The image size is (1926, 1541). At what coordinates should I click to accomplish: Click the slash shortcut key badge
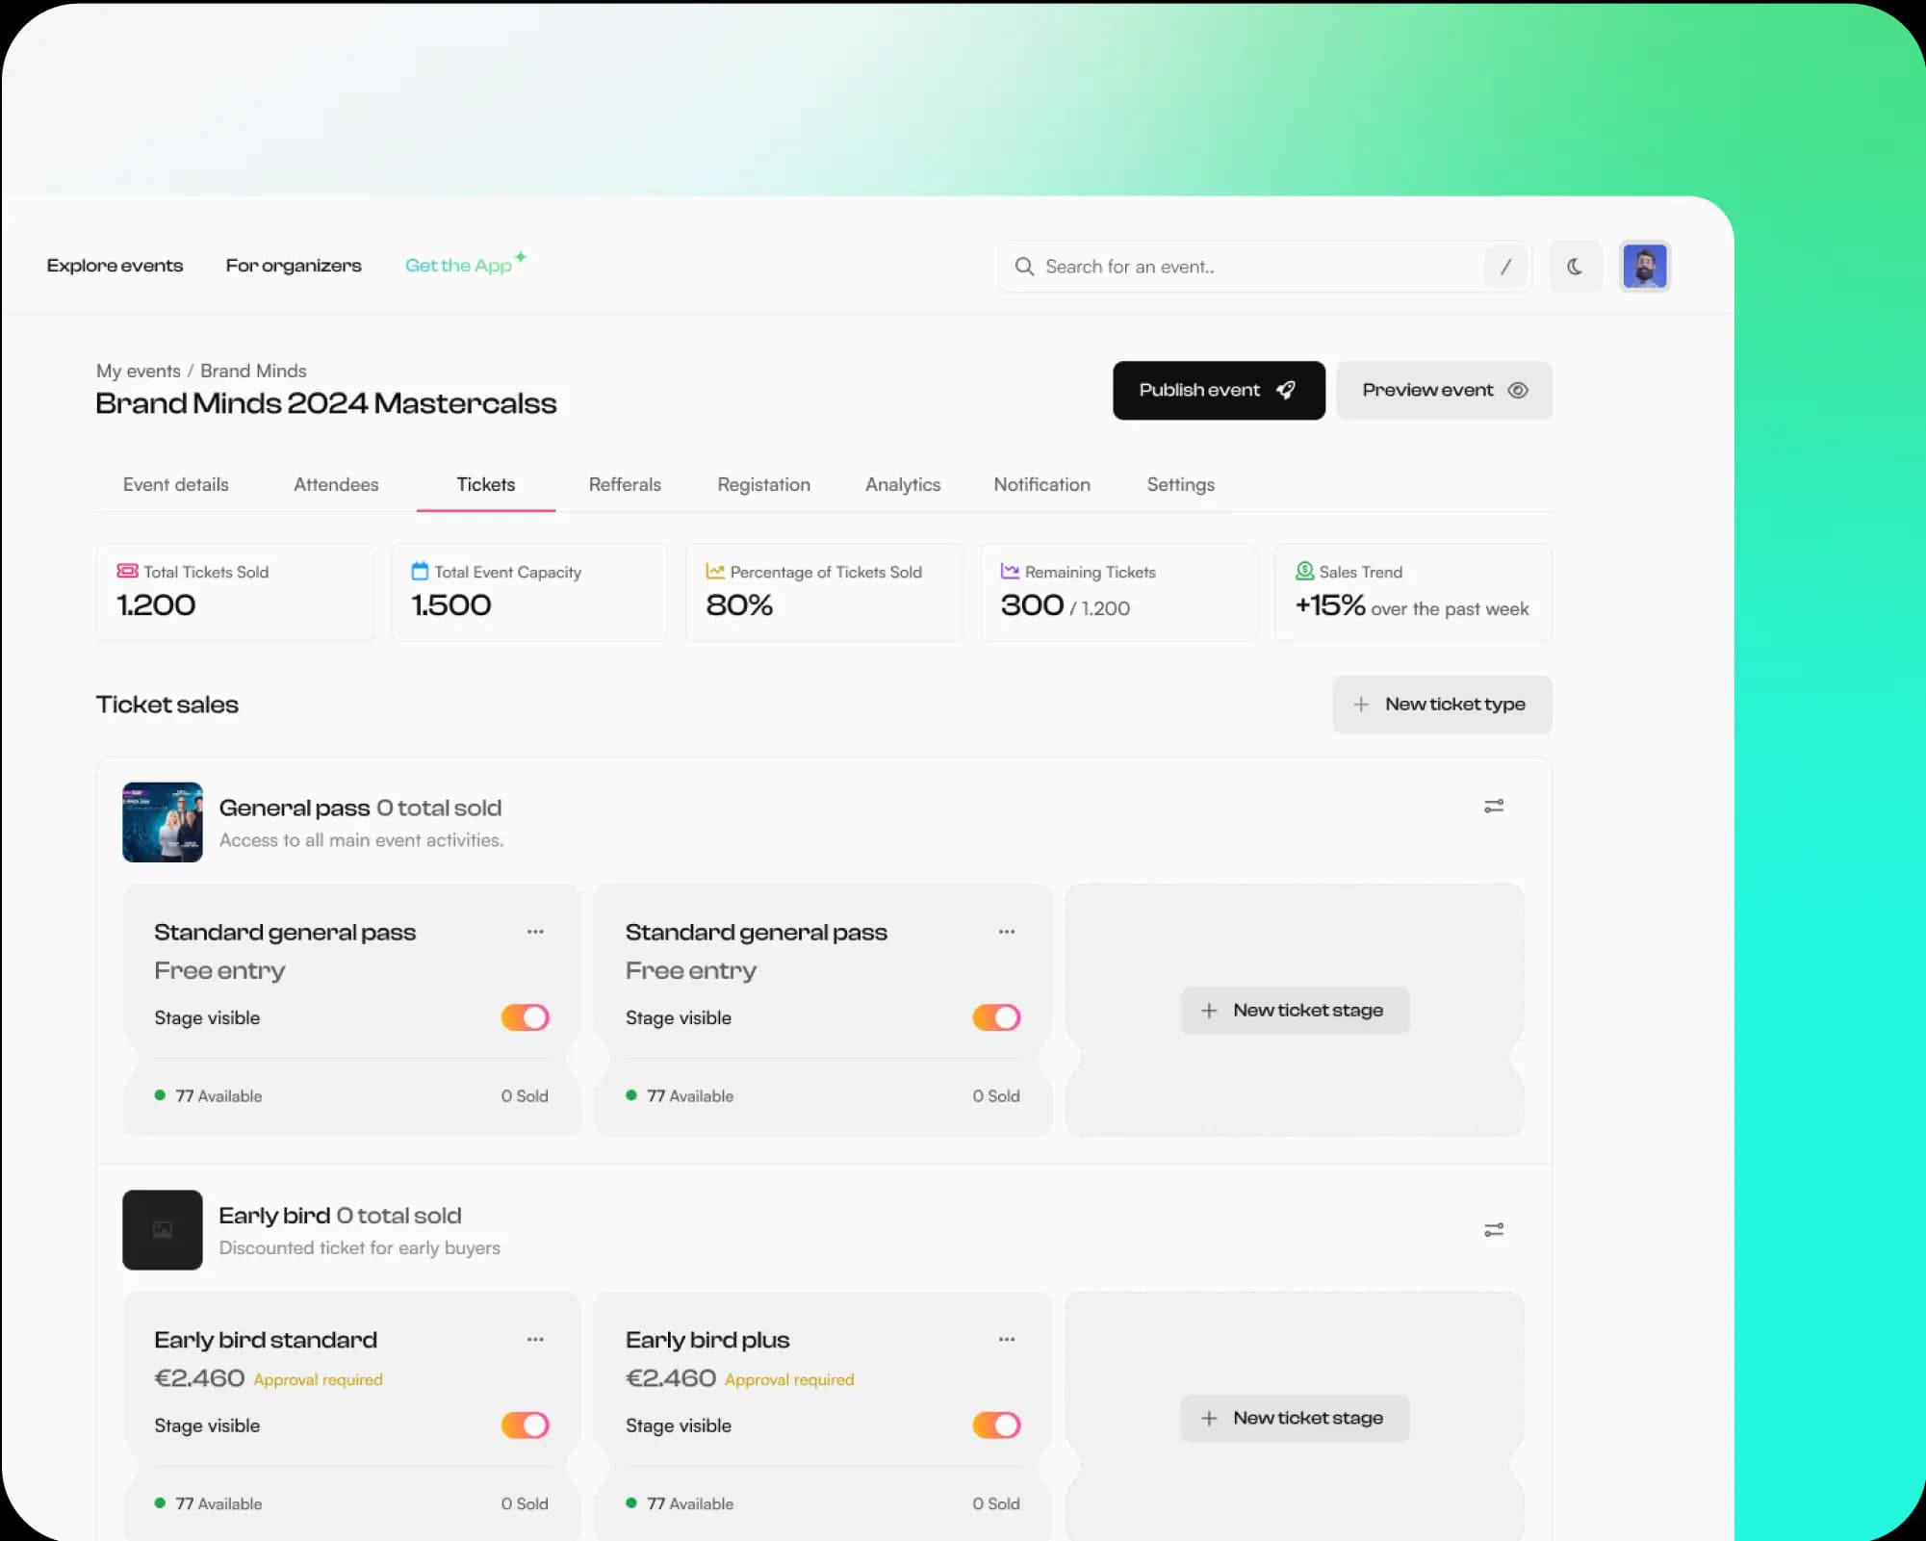click(x=1506, y=267)
